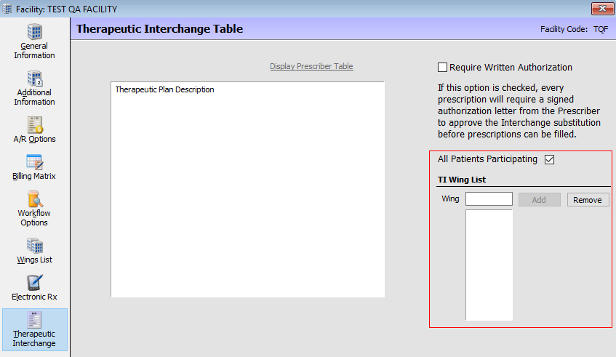The height and width of the screenshot is (357, 616).
Task: Click the Billing Matrix label text
Action: (x=34, y=177)
